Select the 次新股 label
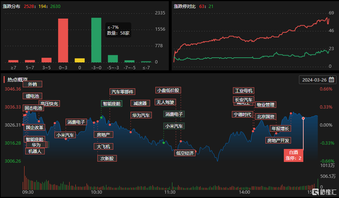339x198 pixels. [107, 158]
